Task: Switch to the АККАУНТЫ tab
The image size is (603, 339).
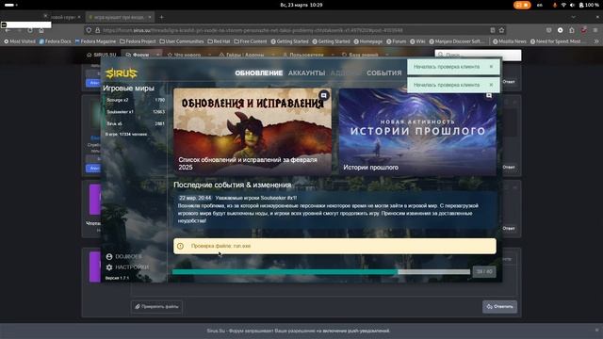Action: (306, 73)
